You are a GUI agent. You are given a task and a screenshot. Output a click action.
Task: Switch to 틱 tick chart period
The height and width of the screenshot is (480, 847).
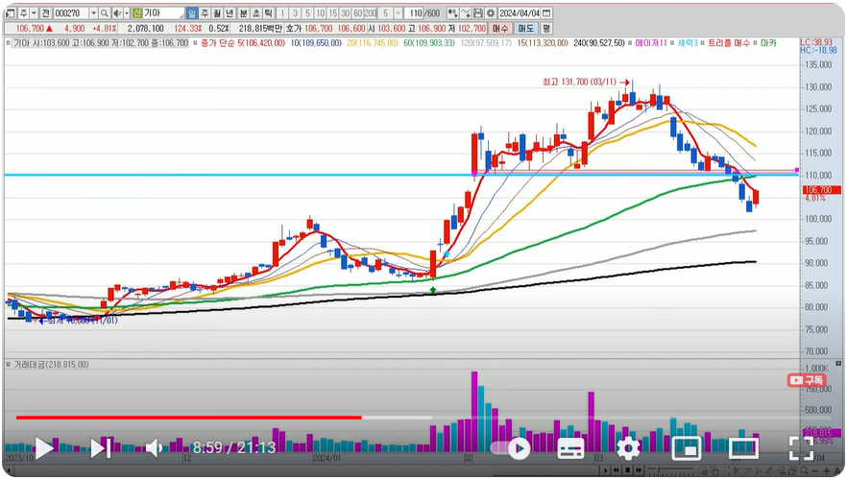[268, 12]
